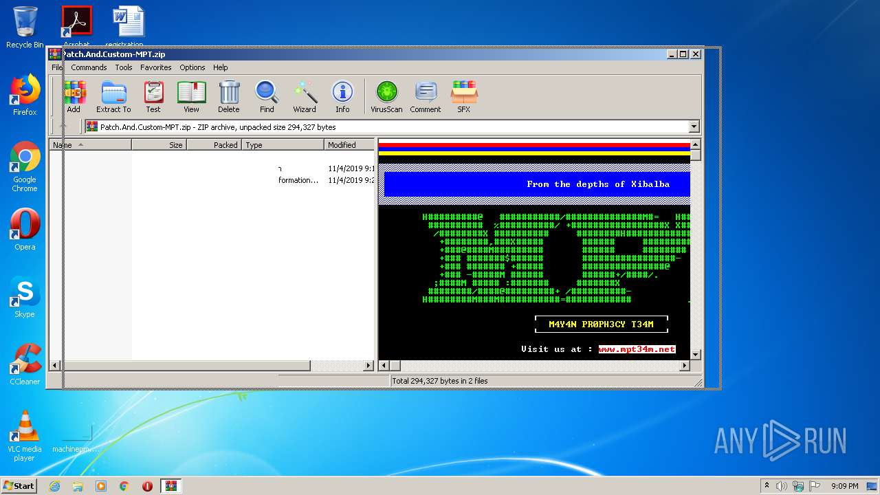Click comment pane scroll up arrow

click(695, 144)
